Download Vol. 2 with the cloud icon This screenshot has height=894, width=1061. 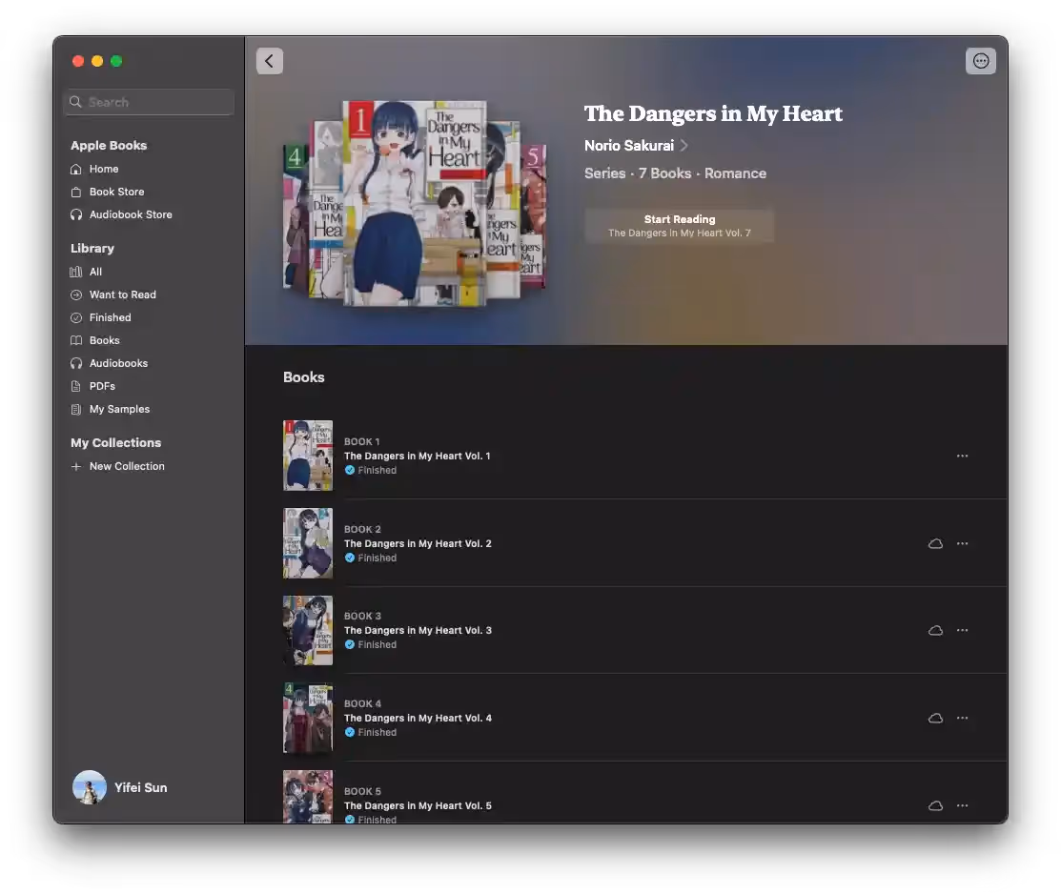(935, 543)
